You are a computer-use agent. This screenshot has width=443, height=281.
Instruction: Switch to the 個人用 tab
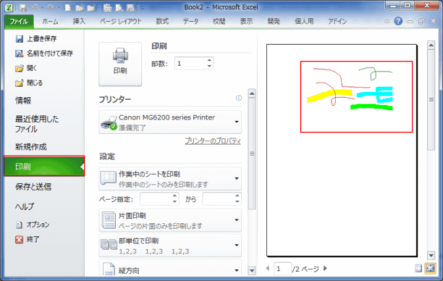pyautogui.click(x=304, y=22)
